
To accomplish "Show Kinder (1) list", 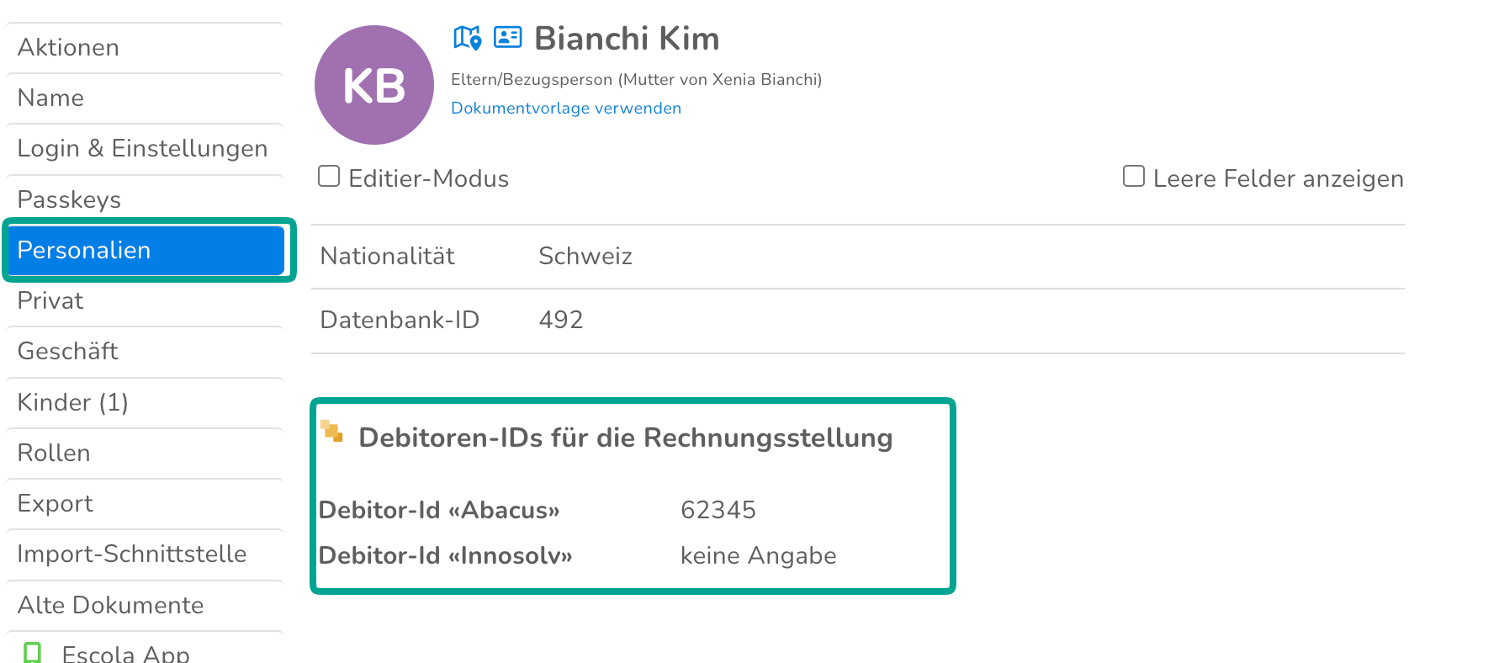I will tap(145, 403).
